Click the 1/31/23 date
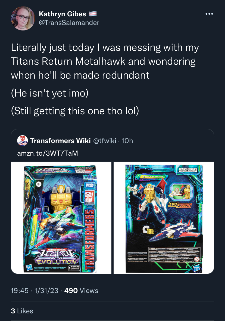225x321 pixels. click(x=46, y=291)
